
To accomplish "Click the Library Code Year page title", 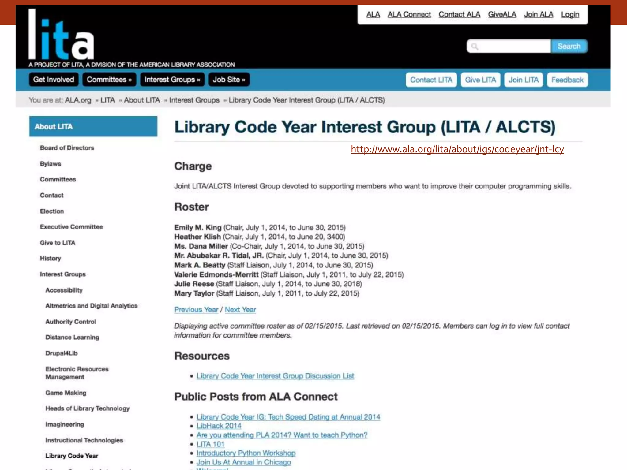I will (365, 127).
